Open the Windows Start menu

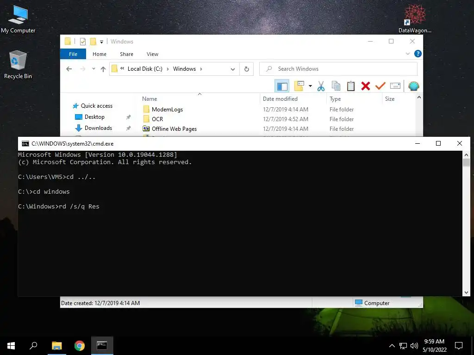(x=11, y=346)
